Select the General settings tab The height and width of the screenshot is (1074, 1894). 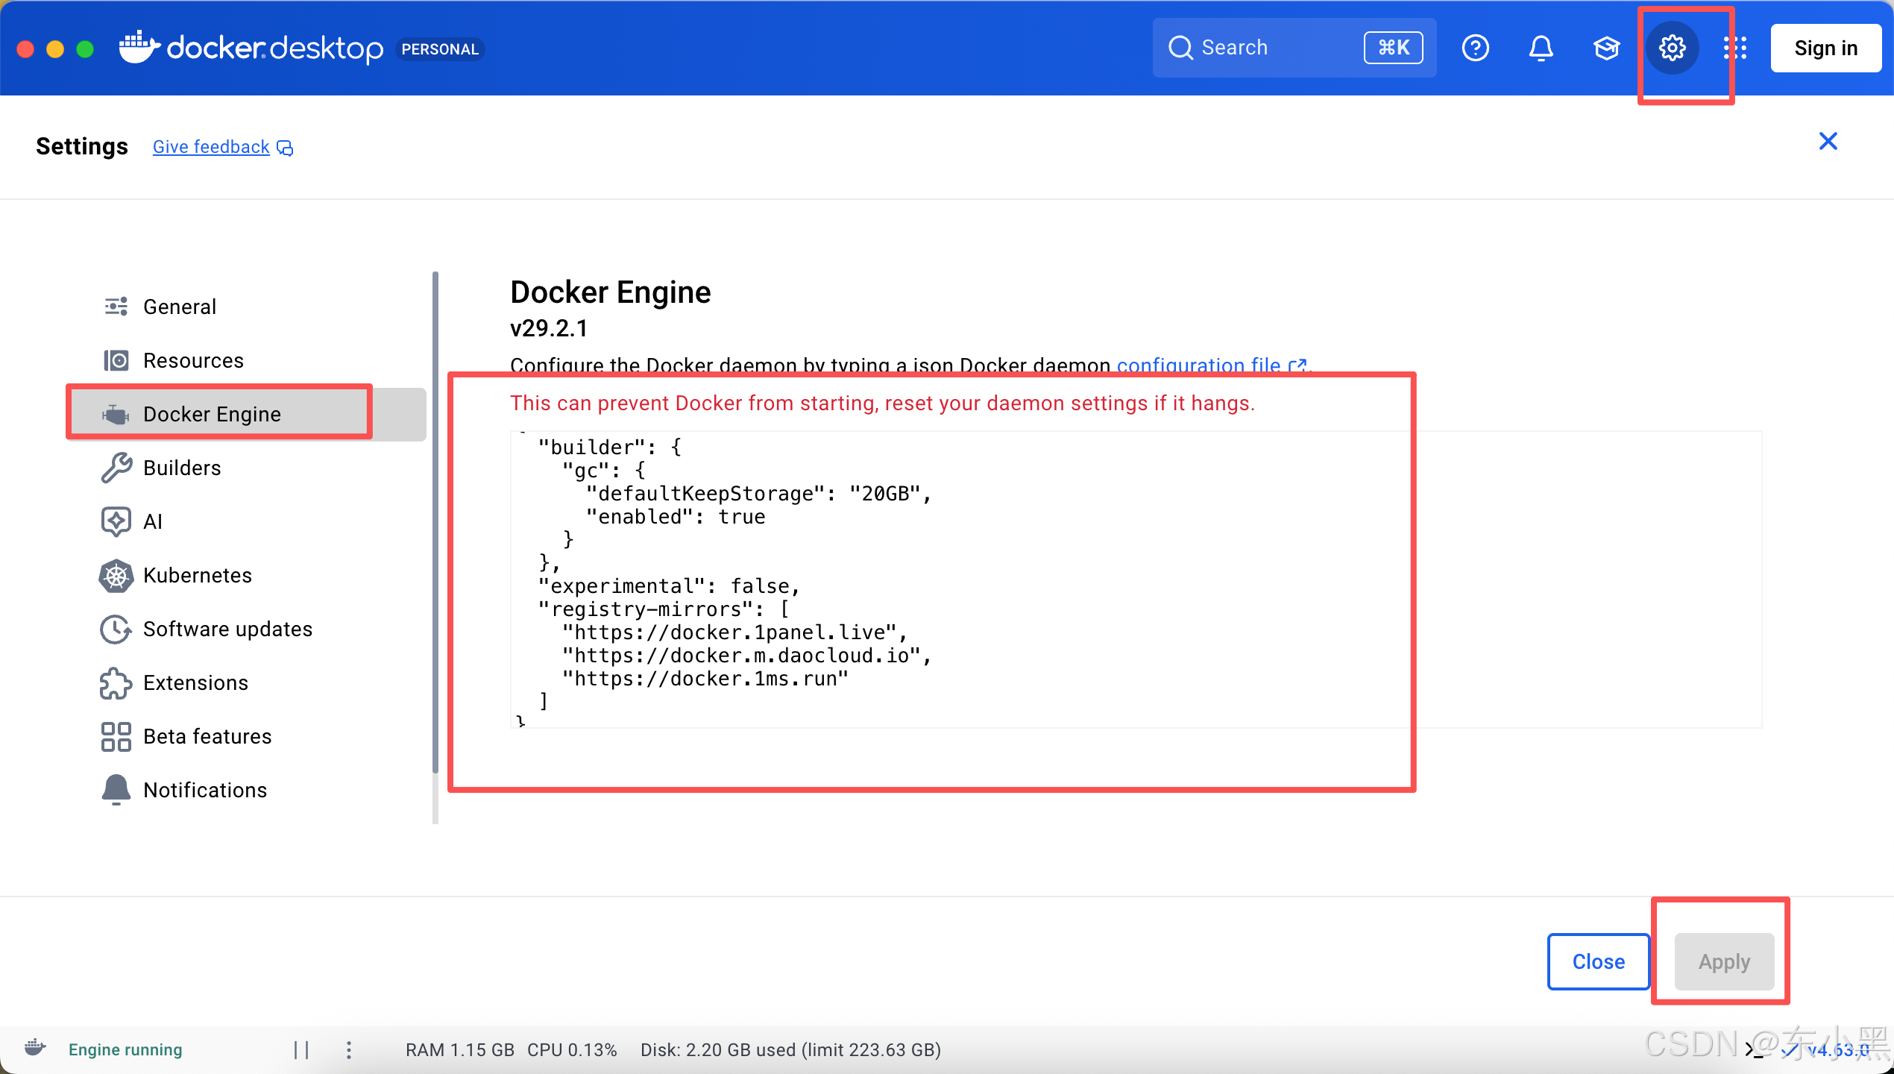click(x=179, y=307)
